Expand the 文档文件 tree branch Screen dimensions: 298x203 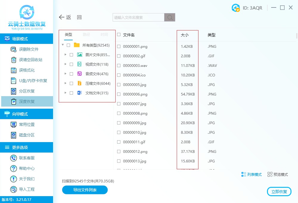pos(66,93)
